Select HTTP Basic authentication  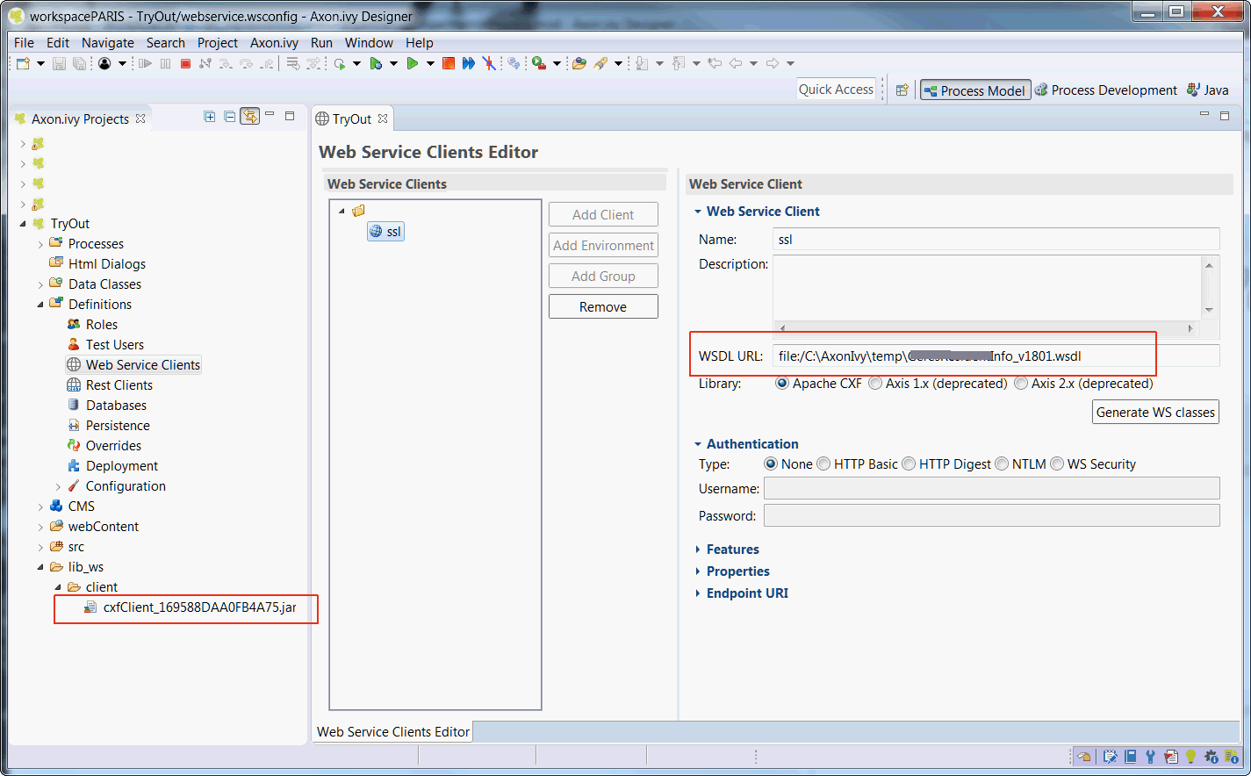tap(823, 463)
